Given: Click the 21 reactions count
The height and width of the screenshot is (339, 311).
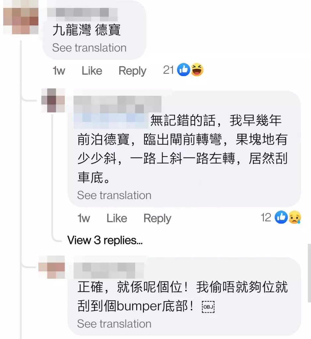Looking at the screenshot, I should (168, 70).
